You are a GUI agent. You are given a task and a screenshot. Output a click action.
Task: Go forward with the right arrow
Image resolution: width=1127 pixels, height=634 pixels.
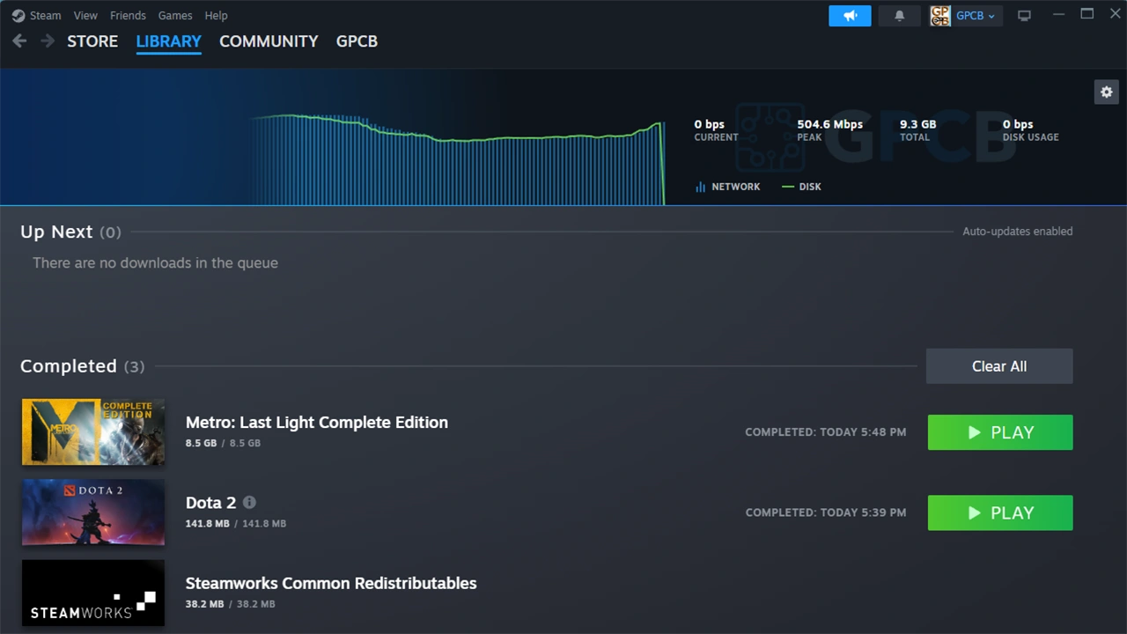coord(48,41)
